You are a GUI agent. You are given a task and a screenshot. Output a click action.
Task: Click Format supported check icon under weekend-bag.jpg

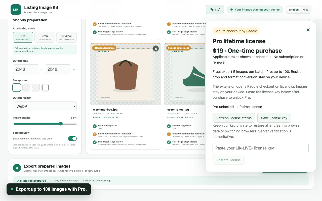(95, 126)
